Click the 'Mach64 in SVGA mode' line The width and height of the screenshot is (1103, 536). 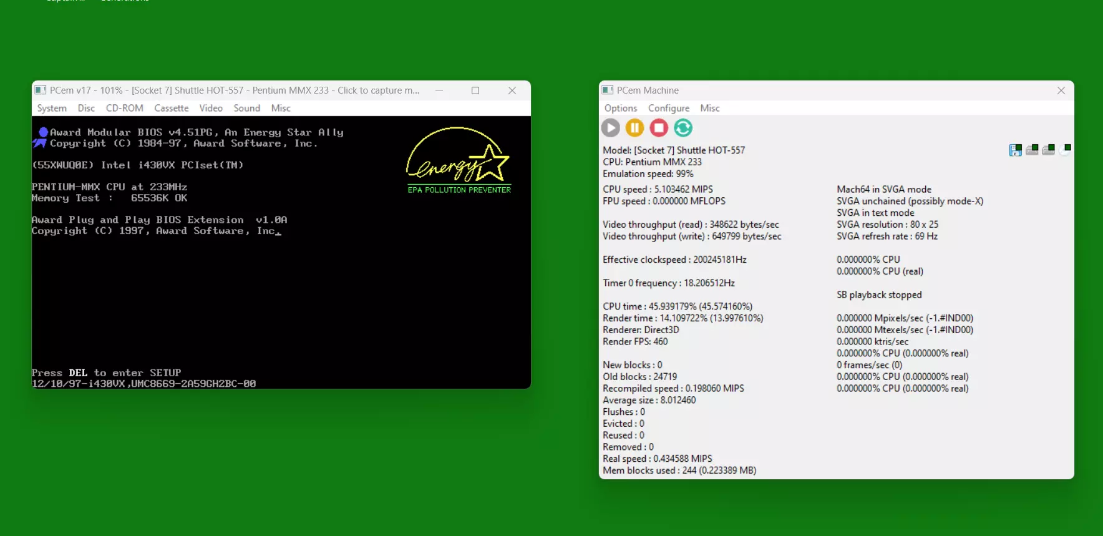click(x=884, y=189)
